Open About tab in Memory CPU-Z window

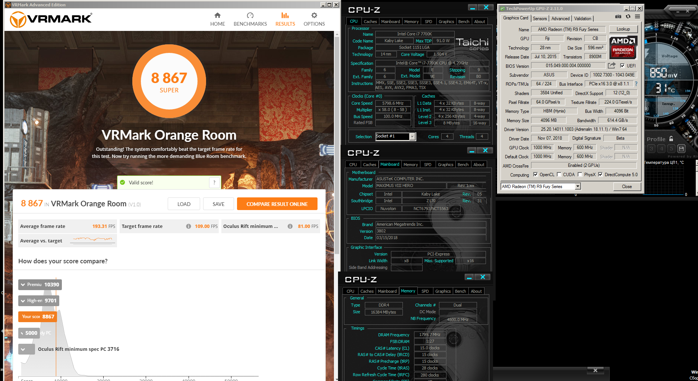click(476, 291)
